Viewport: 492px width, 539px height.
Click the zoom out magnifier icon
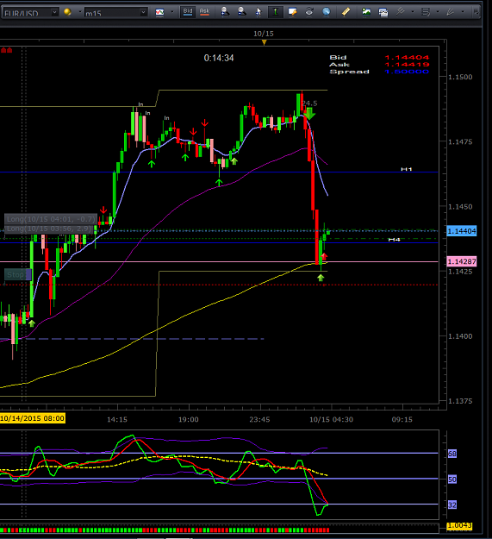[242, 12]
